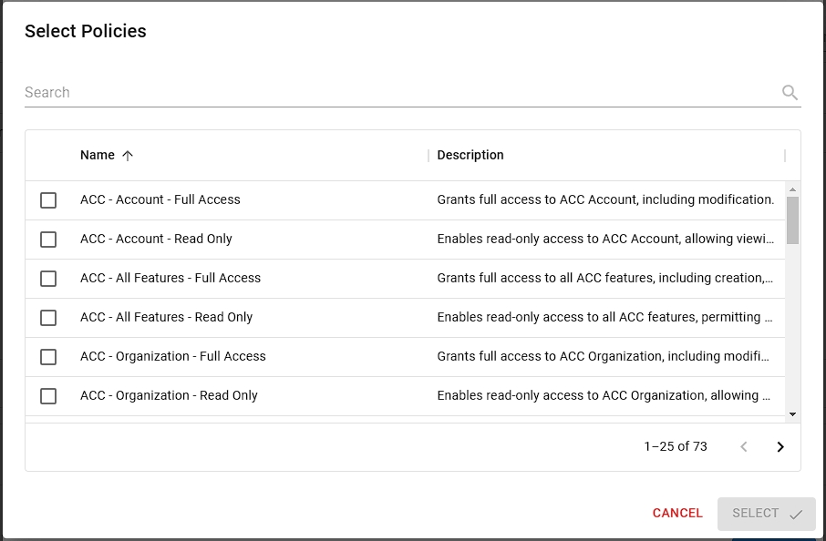
Task: Click the ACC - Organization - Full Access row name
Action: point(173,357)
